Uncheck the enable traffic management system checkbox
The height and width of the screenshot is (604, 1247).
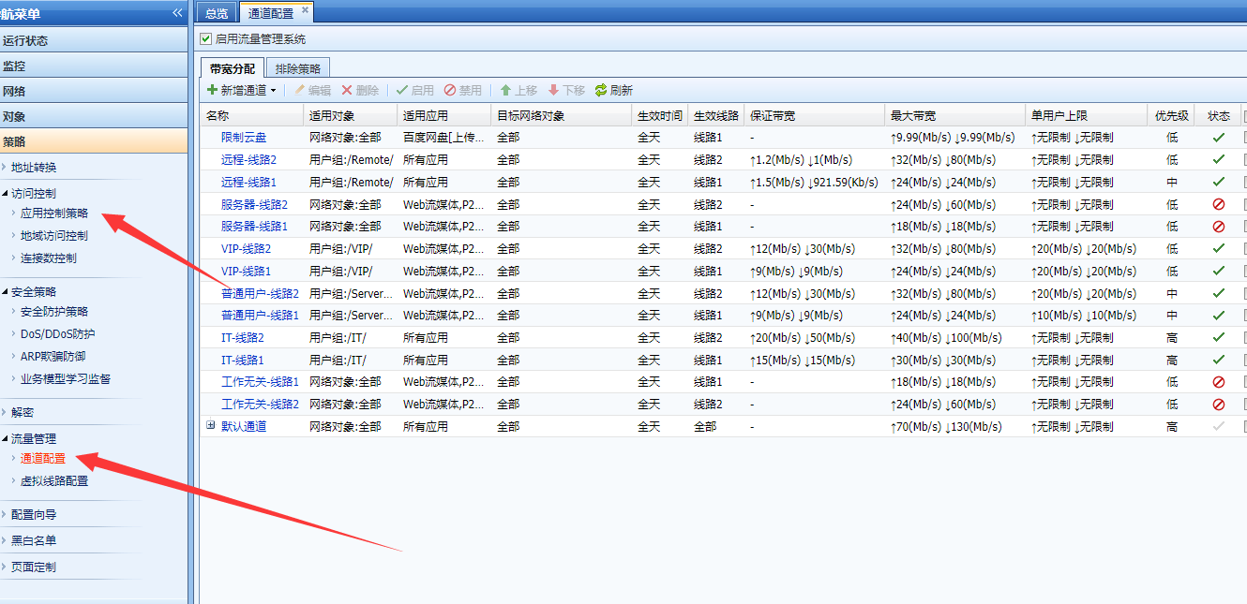point(206,39)
